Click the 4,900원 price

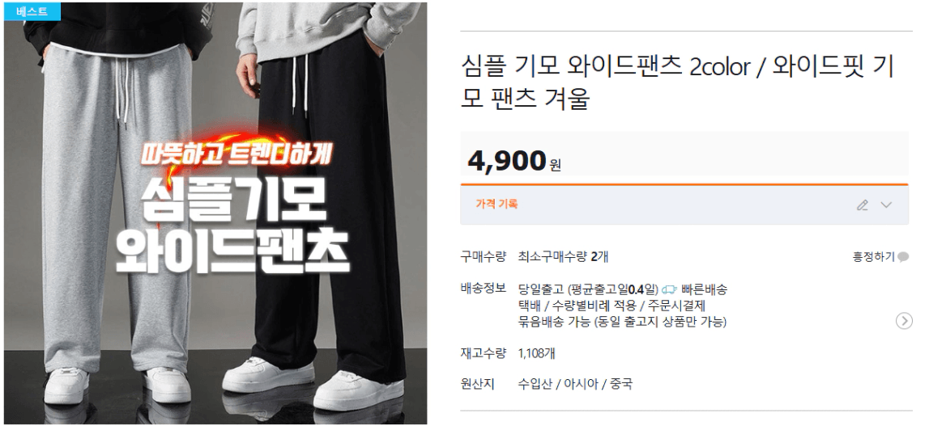(x=514, y=160)
